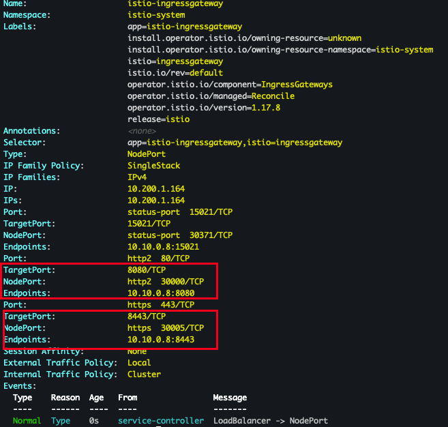Click the owning-resource-namespace=istio-system label
Viewport: 448px width, 427px height.
tap(280, 50)
